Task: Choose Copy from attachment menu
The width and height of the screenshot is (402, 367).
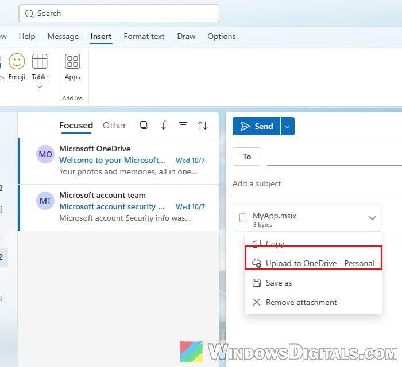Action: 314,243
